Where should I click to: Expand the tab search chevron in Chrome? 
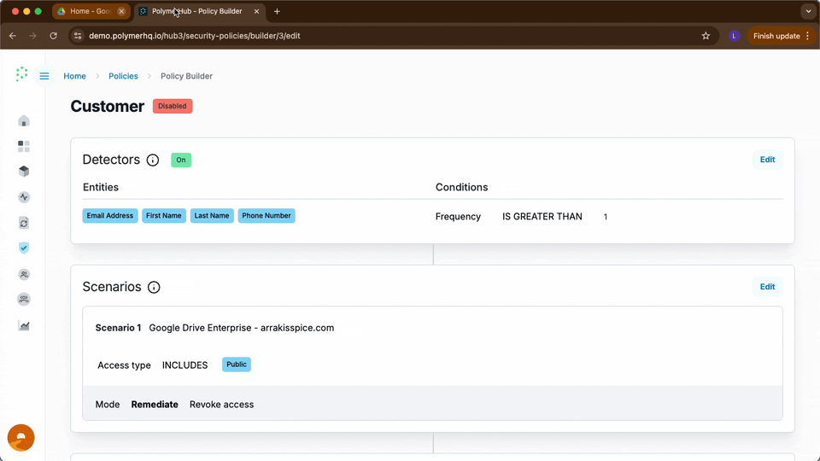coord(808,11)
